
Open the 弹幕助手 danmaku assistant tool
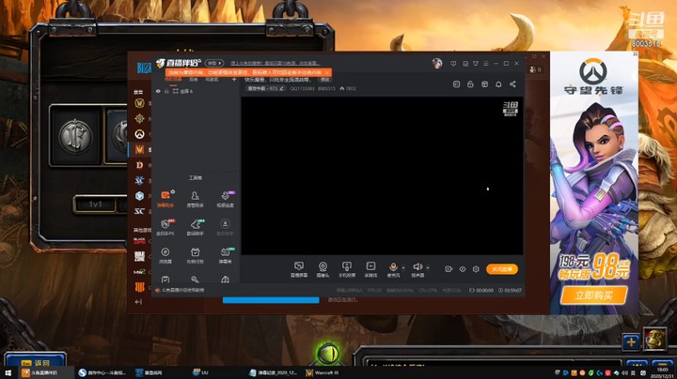tap(165, 199)
